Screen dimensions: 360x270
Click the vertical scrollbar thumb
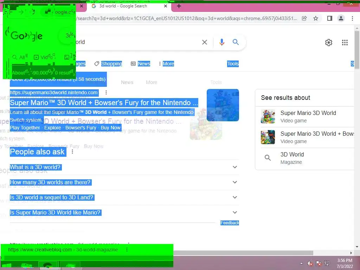click(357, 50)
